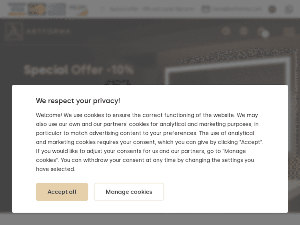This screenshot has height=225, width=300.
Task: Click the email address link in top bar
Action: [238, 9]
